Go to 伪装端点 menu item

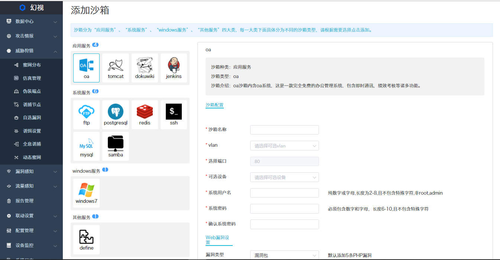tap(32, 91)
